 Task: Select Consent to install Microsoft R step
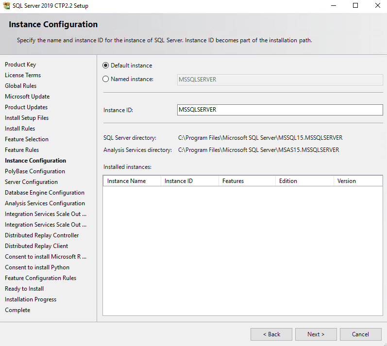pyautogui.click(x=46, y=257)
